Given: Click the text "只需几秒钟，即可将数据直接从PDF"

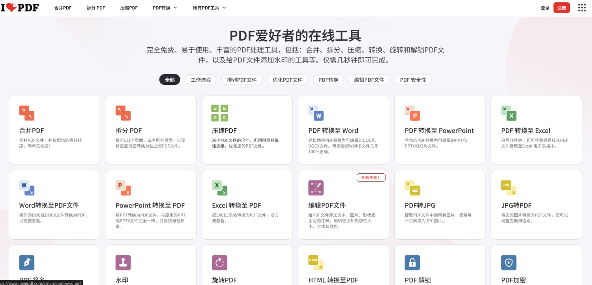Looking at the screenshot, I should [534, 140].
